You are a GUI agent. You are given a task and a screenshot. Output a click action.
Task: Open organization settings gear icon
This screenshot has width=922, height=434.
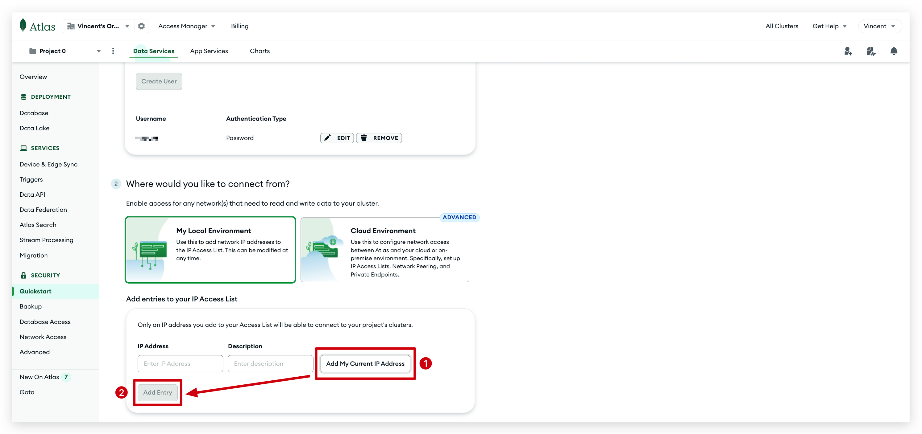(x=141, y=26)
